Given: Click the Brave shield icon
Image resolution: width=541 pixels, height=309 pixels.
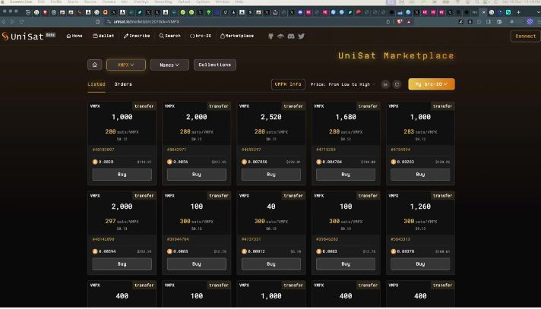Looking at the screenshot, I should coord(400,22).
